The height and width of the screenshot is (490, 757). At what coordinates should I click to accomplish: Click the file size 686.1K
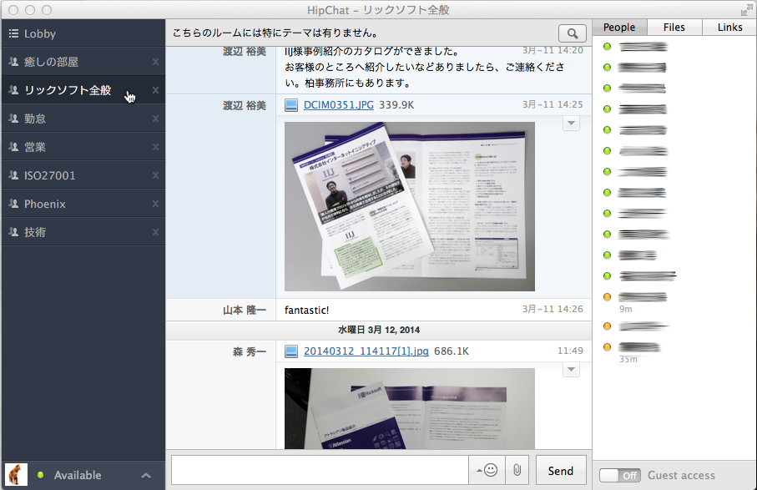click(x=452, y=351)
